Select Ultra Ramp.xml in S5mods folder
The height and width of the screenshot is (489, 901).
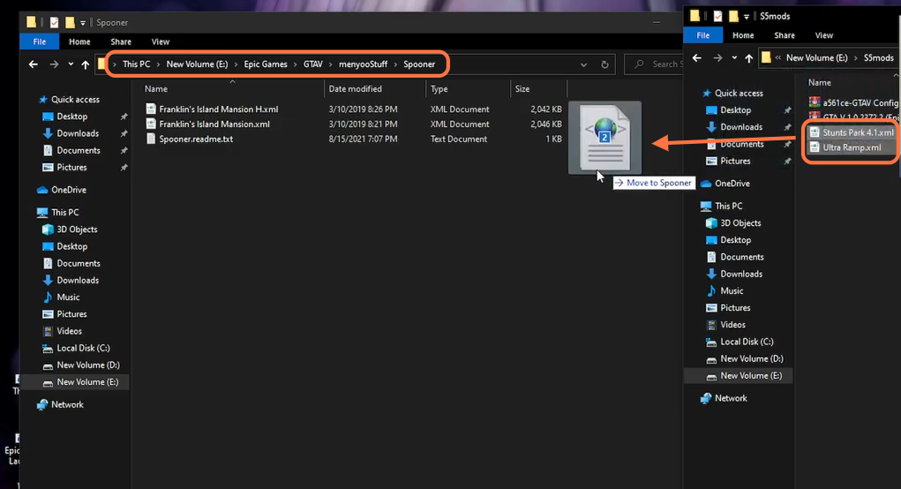[x=852, y=147]
